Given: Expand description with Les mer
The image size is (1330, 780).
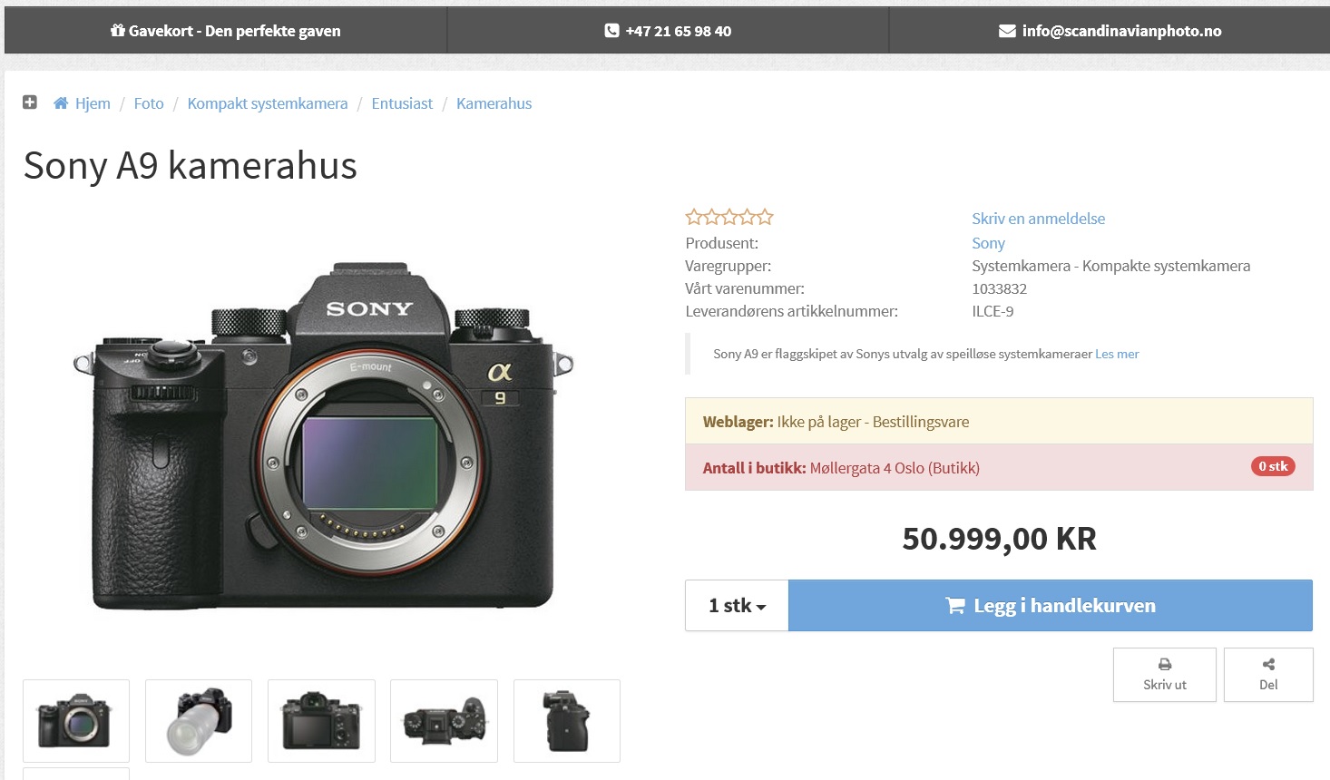Looking at the screenshot, I should pyautogui.click(x=1117, y=354).
